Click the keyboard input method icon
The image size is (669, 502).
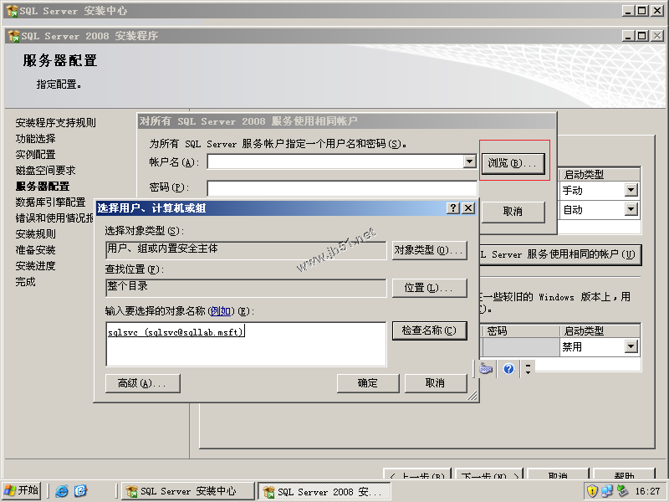point(486,368)
